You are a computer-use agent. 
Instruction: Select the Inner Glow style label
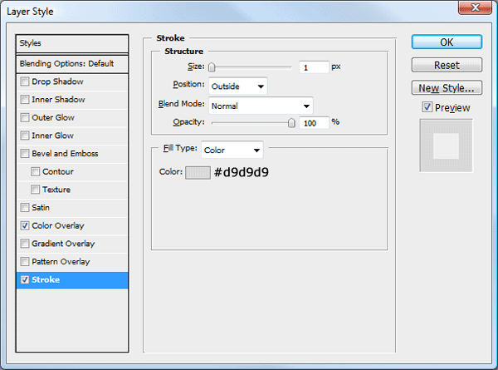click(53, 136)
